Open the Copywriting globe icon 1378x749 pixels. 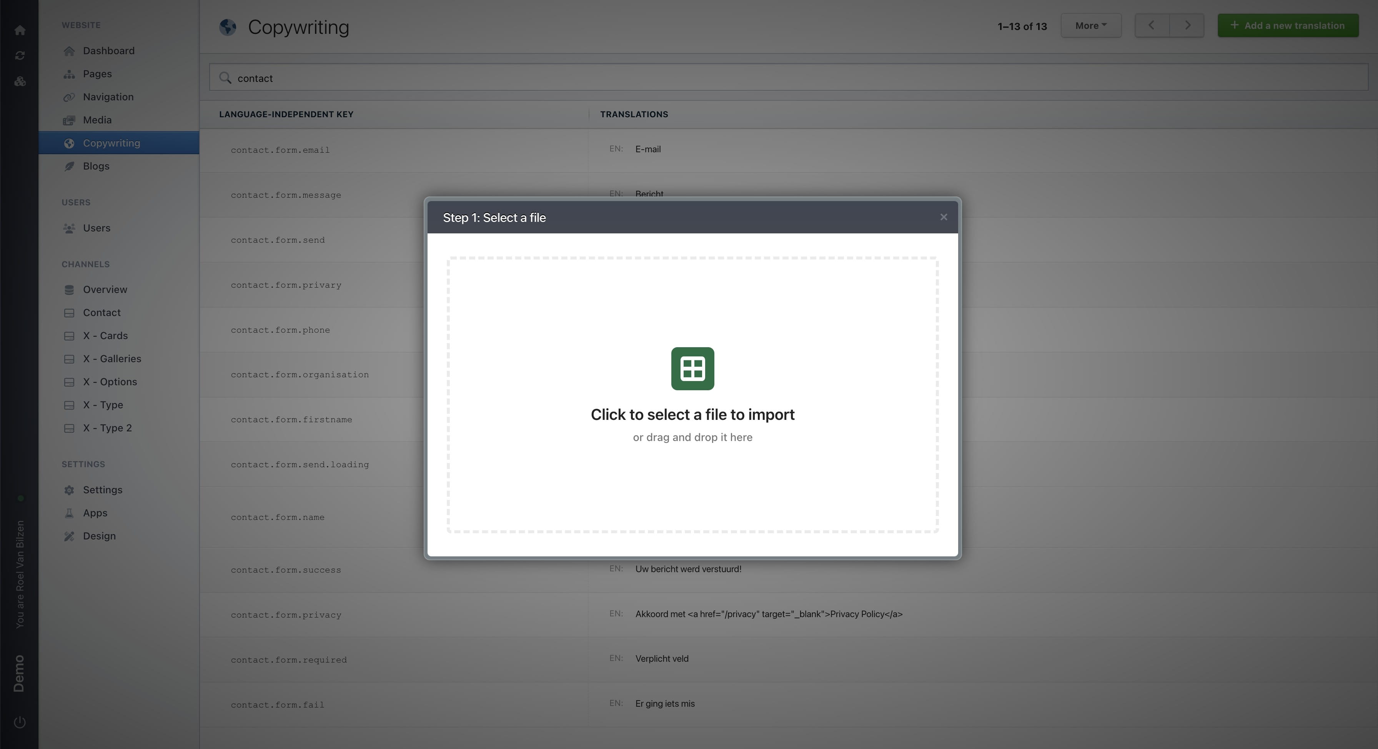click(70, 143)
